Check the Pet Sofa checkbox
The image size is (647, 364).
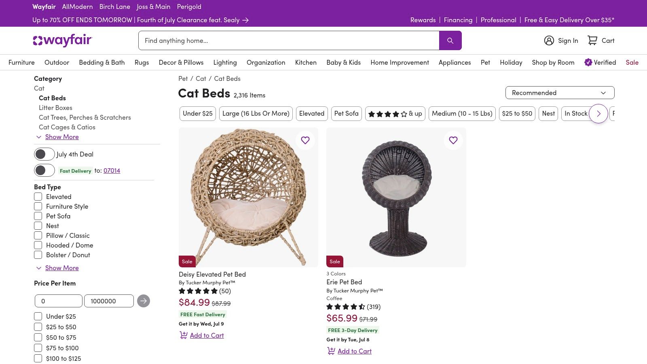[x=38, y=216]
